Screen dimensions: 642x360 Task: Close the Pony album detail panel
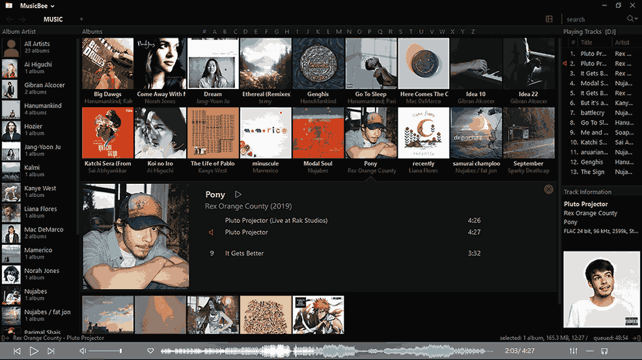pos(549,189)
